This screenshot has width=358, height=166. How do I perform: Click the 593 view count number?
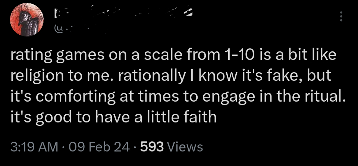[x=152, y=147]
